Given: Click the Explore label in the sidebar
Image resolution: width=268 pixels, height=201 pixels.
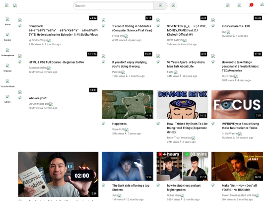Looking at the screenshot, I should pyautogui.click(x=7, y=40).
